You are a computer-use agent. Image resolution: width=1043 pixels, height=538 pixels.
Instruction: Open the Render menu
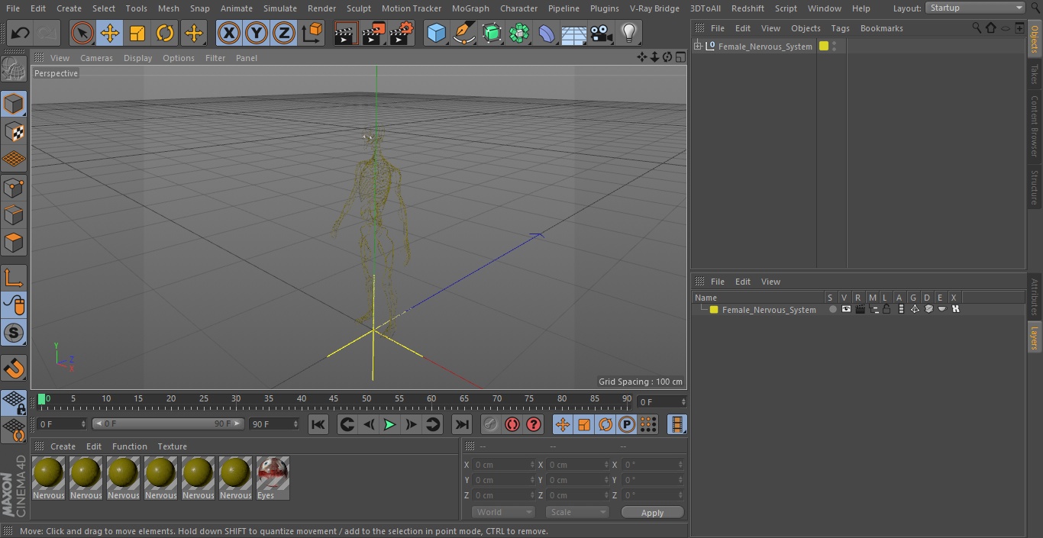coord(321,8)
